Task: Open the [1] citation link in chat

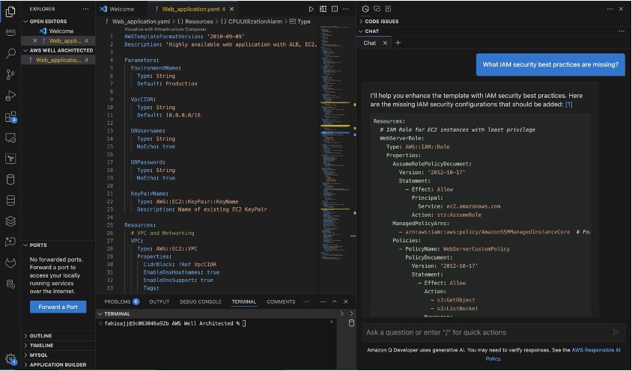Action: (568, 104)
